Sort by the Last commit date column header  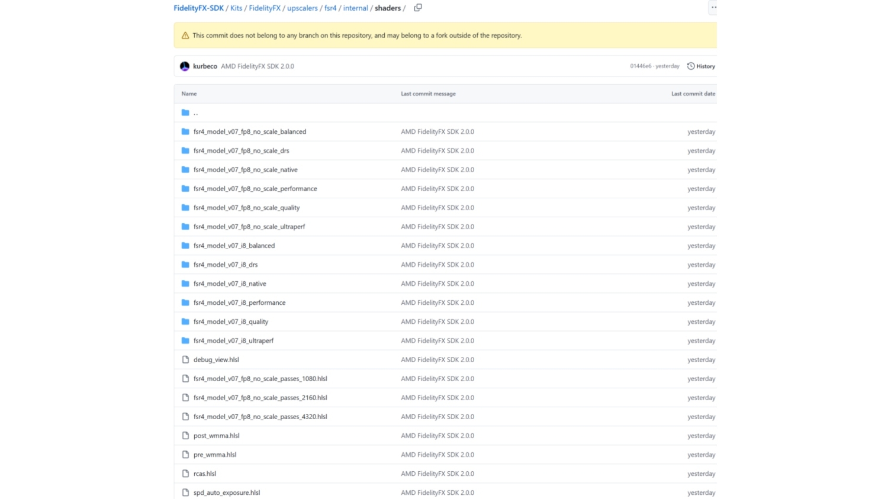(693, 94)
